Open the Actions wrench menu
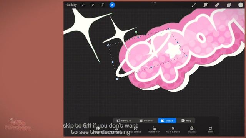This screenshot has height=138, width=246. point(83,5)
